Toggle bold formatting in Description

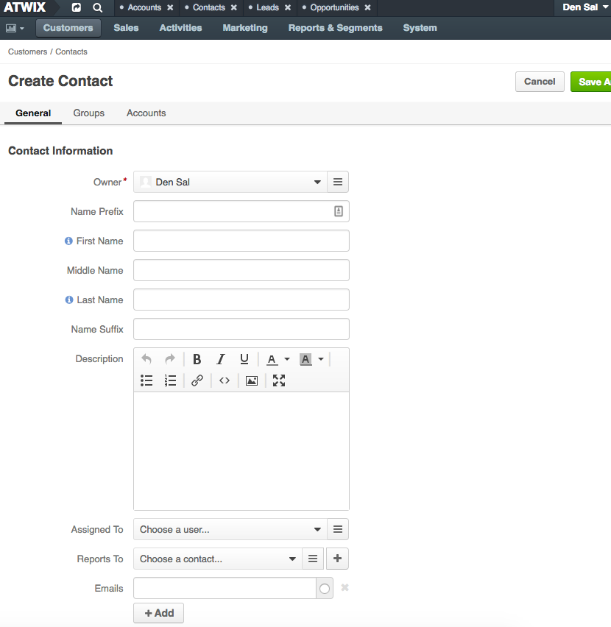pos(197,359)
